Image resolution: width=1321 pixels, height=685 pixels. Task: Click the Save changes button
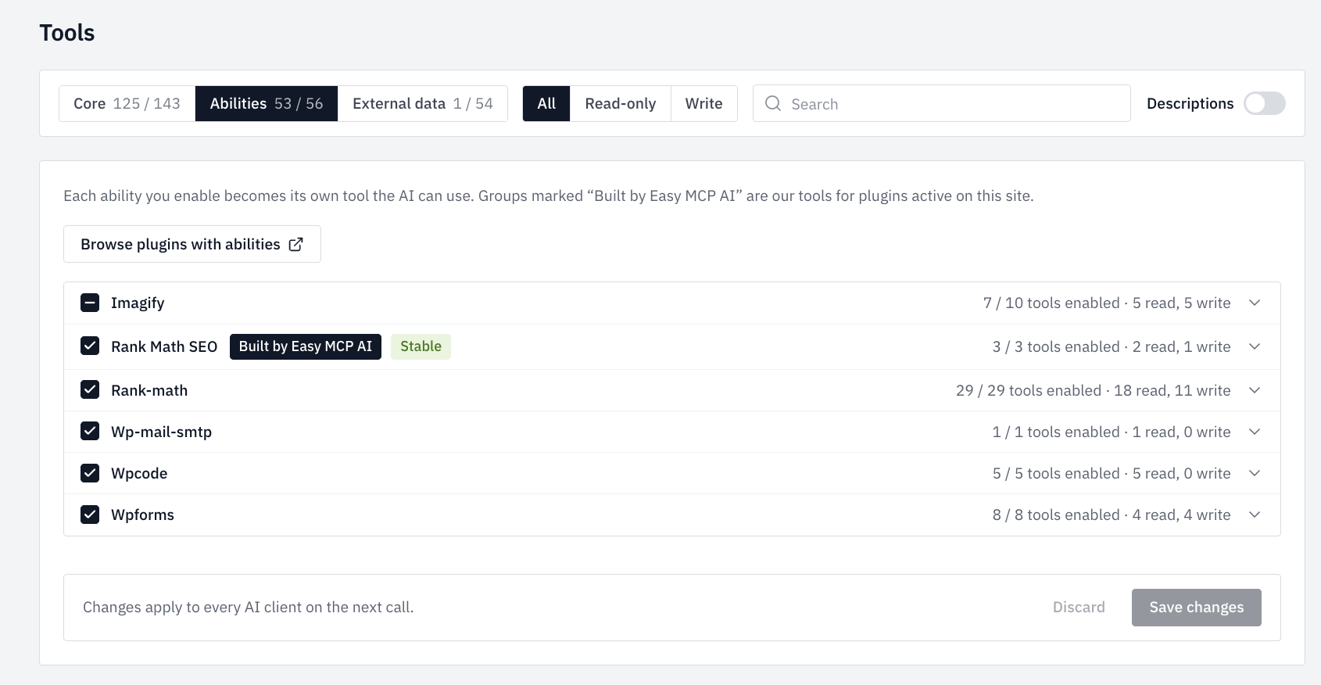click(1197, 608)
